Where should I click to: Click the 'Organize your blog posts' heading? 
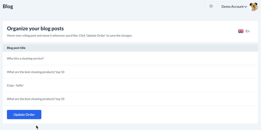click(x=35, y=28)
